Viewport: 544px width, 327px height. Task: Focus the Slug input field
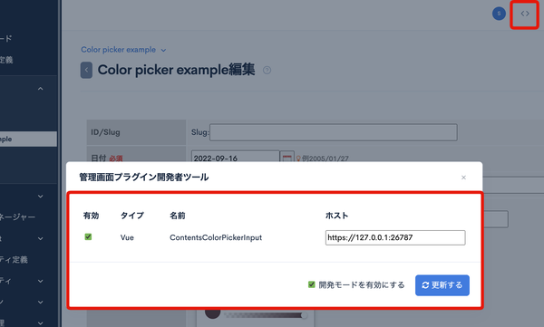tap(334, 132)
